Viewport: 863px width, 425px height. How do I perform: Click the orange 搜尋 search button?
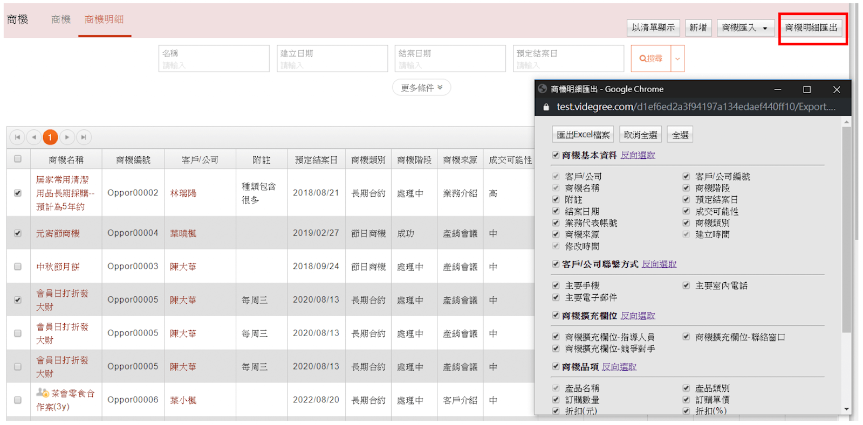click(651, 59)
